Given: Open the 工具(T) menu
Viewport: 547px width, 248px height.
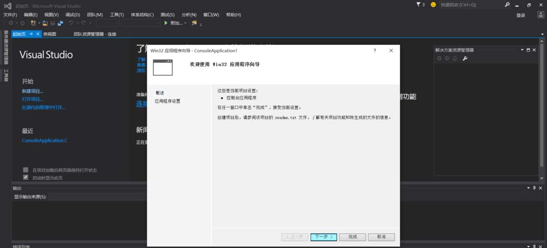Looking at the screenshot, I should [117, 15].
